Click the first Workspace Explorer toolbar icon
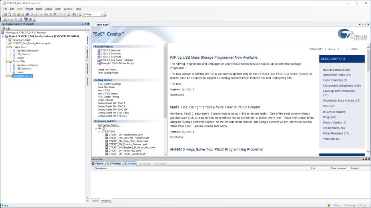This screenshot has height=208, width=371. coord(4,28)
